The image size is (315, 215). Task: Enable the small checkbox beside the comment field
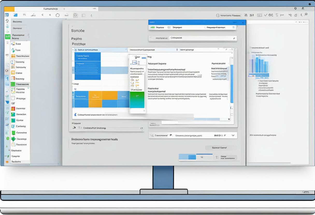tap(152, 135)
